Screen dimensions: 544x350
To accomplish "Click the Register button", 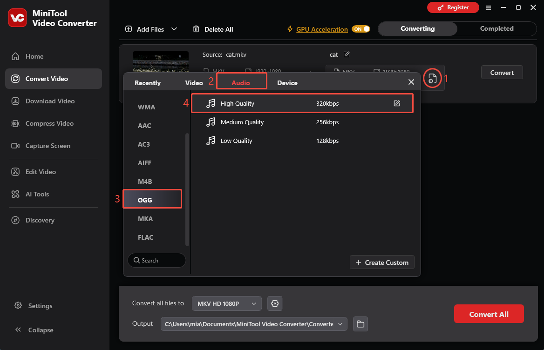I will click(453, 7).
